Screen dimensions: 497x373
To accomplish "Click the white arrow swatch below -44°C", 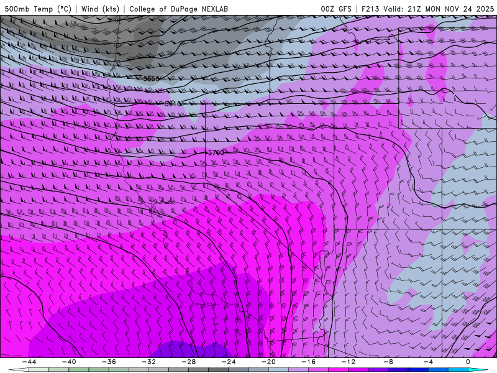I will (19, 370).
